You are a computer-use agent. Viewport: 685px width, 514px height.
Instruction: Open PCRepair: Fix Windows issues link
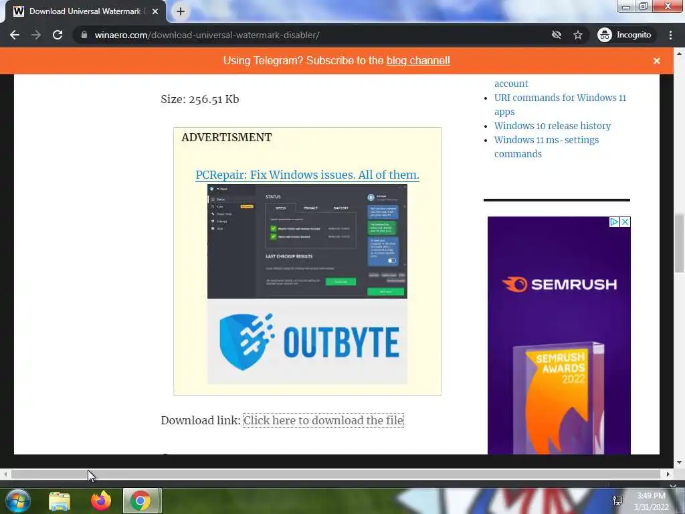coord(307,175)
